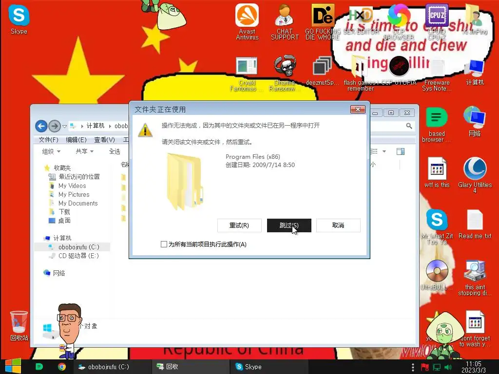Switch to obobojrufu (C:) taskbar button
The width and height of the screenshot is (499, 374).
coord(112,367)
